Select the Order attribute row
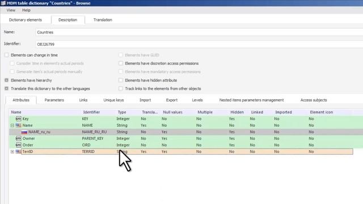The image size is (363, 204). 186,145
